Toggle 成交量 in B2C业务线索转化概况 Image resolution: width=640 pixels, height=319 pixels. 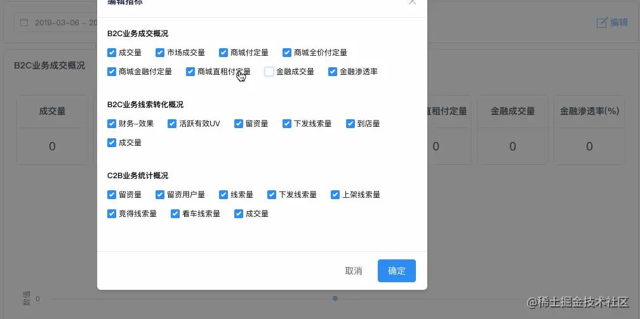[x=112, y=143]
